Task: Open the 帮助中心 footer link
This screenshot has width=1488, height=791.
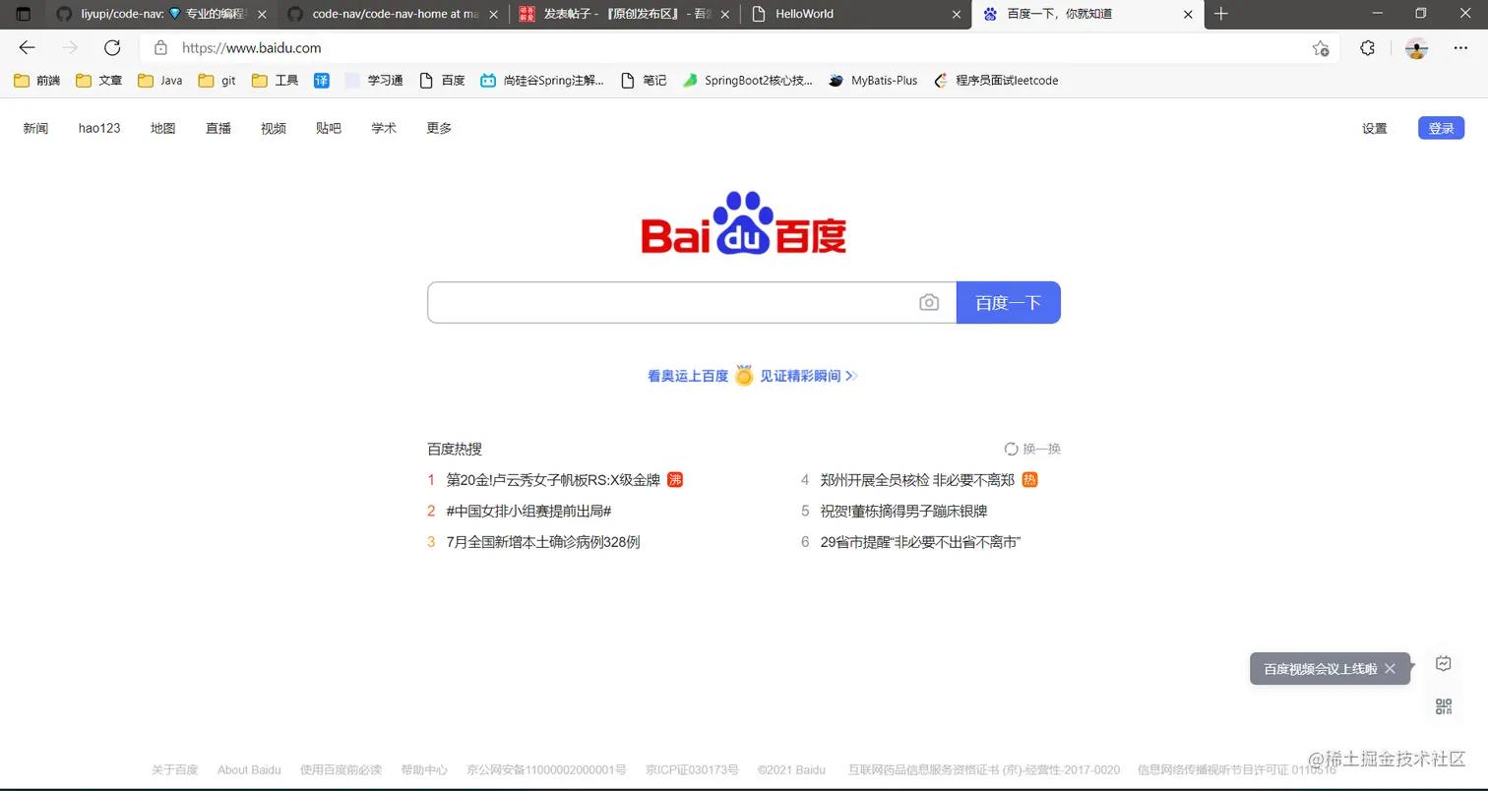Action: click(424, 769)
